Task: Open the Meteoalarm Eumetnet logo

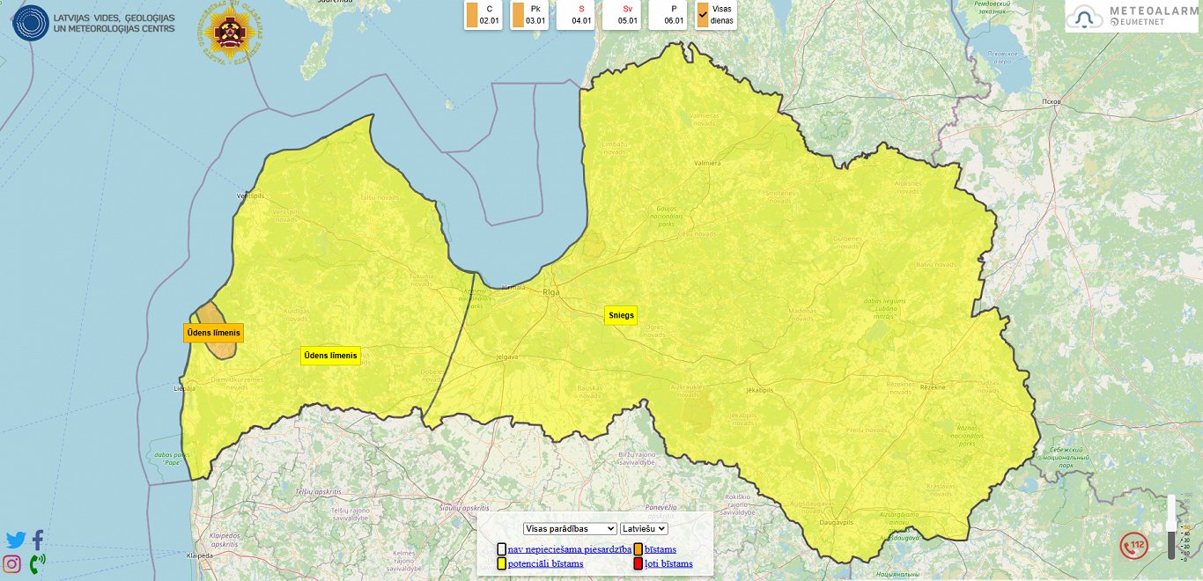Action: click(1131, 17)
